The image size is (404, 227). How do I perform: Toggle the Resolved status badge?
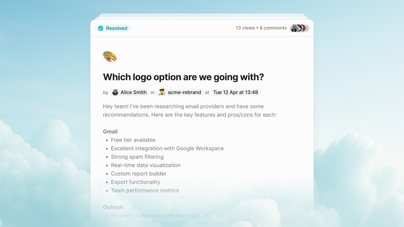pos(112,28)
